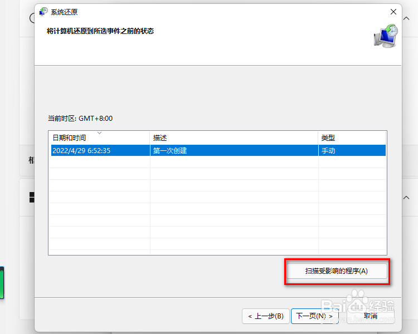Click the 描述 column header
The height and width of the screenshot is (334, 418).
234,137
